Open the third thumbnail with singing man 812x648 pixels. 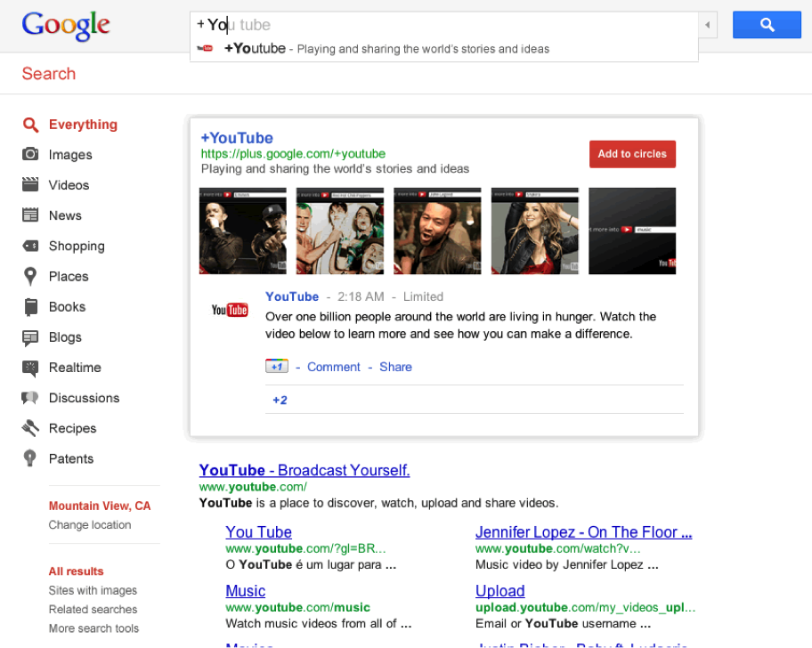(x=437, y=231)
